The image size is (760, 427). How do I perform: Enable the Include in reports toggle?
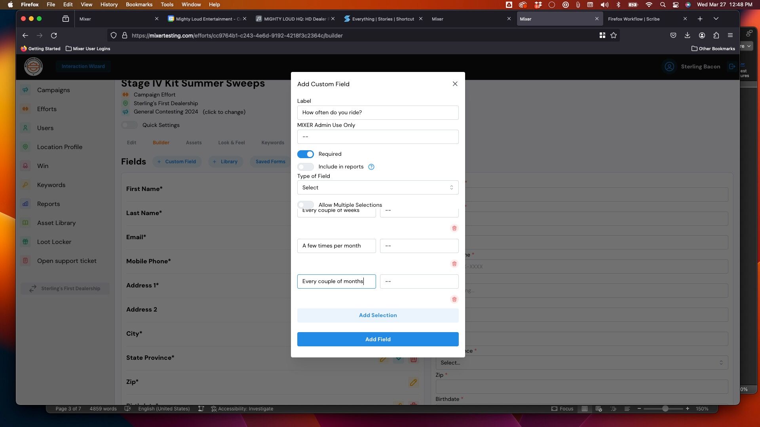[x=306, y=167]
